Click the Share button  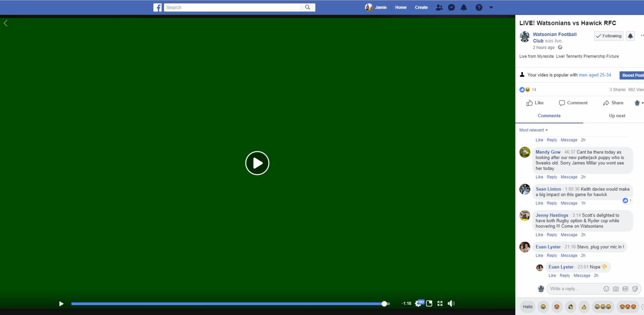[613, 103]
